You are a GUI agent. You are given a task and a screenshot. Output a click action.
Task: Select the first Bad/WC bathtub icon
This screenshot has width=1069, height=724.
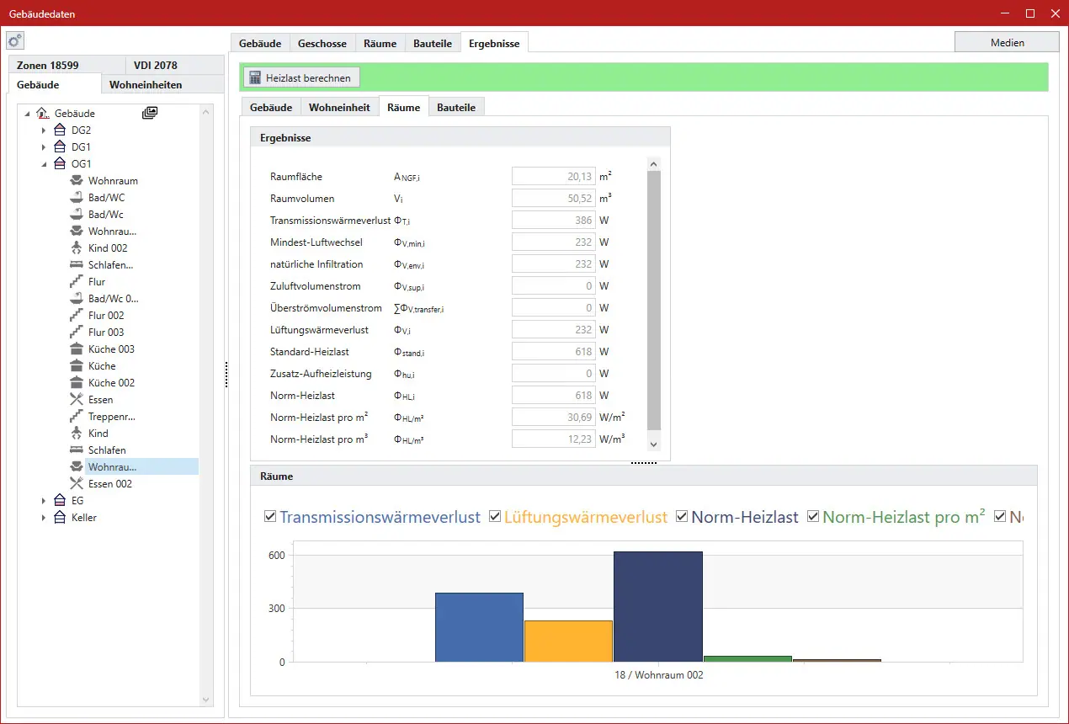[x=76, y=198]
